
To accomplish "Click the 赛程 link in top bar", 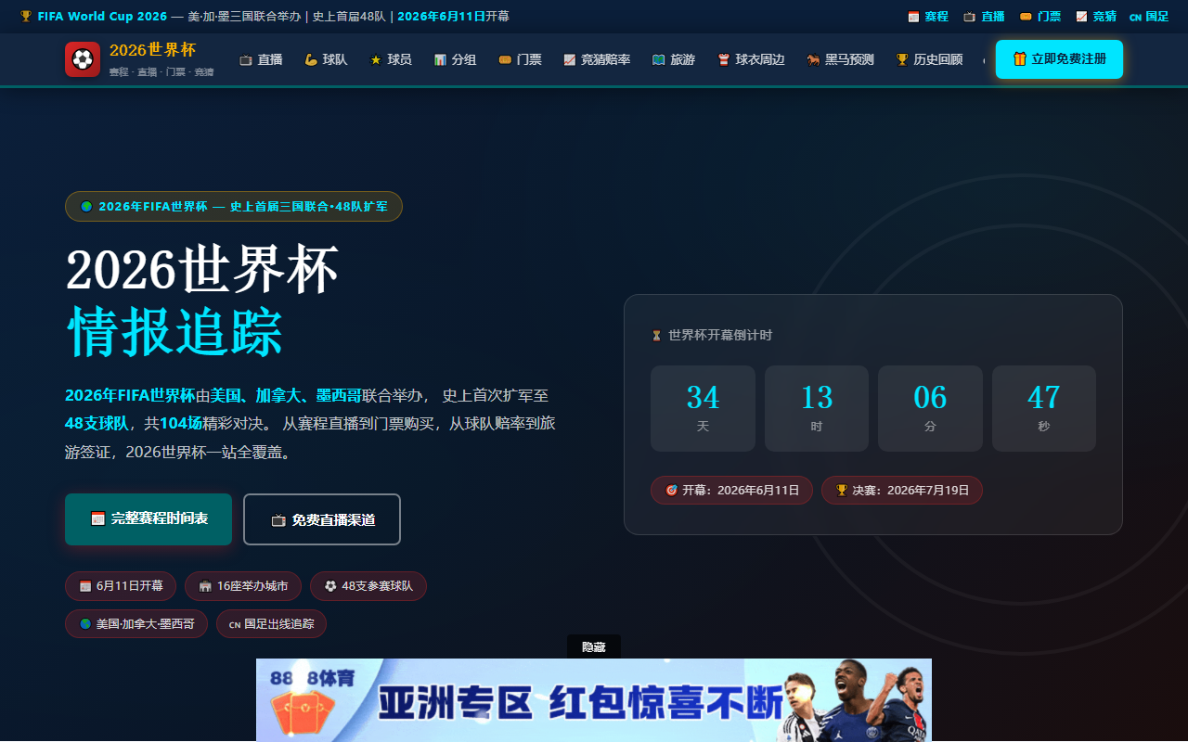I will (x=928, y=17).
